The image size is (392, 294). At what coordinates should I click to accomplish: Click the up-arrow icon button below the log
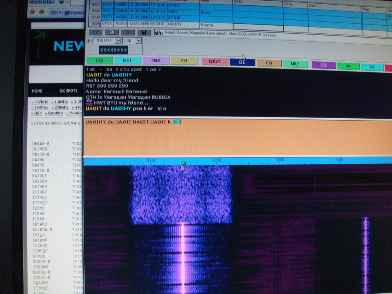(111, 33)
